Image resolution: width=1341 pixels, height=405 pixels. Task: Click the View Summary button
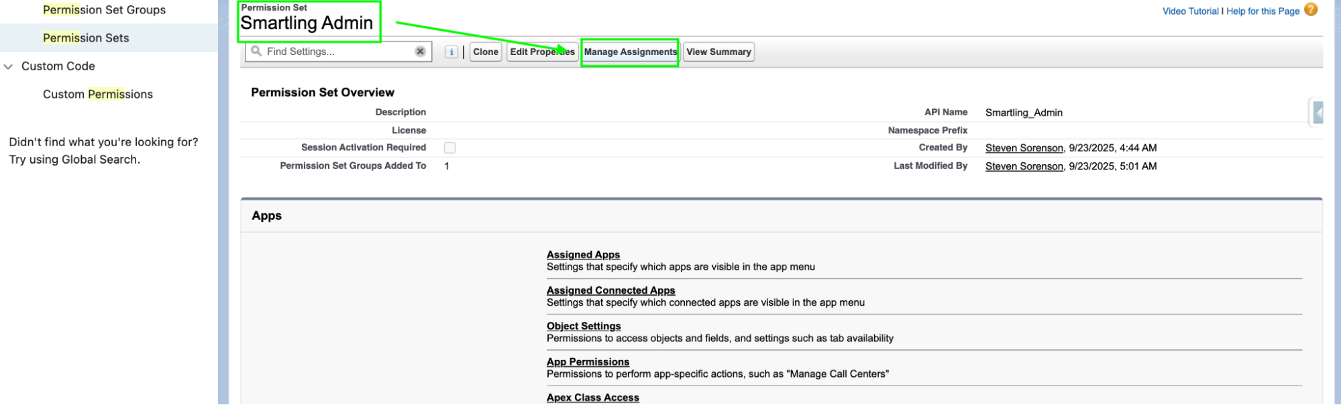click(x=718, y=52)
